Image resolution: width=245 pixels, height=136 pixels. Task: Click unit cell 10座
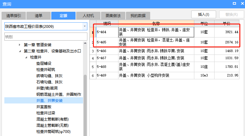tap(204, 67)
